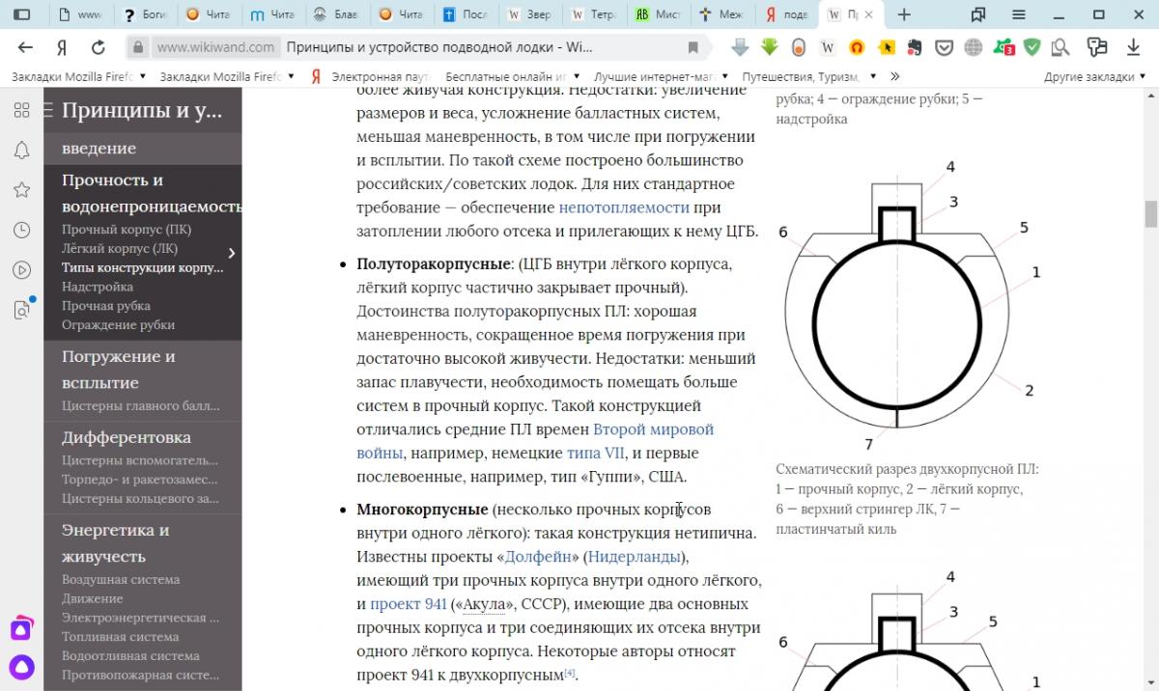Screen dimensions: 1159x691
Task: Click the page vertical scrollbar thumb
Action: pos(1150,213)
